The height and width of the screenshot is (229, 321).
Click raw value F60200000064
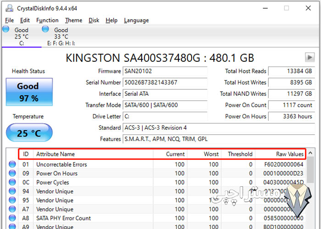click(x=284, y=164)
